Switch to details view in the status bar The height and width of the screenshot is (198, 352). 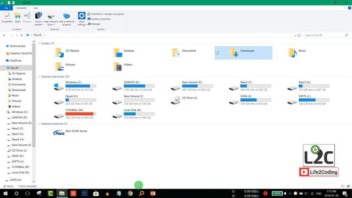343,186
